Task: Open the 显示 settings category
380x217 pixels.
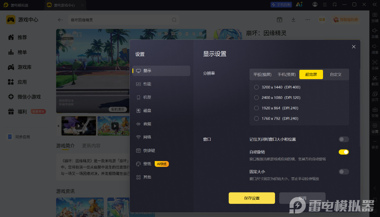Action: pyautogui.click(x=161, y=71)
